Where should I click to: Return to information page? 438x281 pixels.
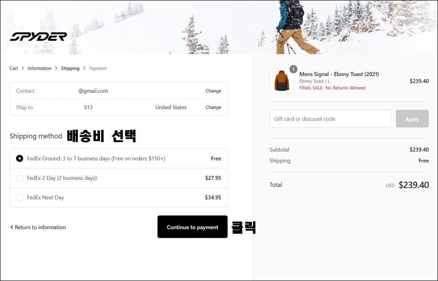[x=38, y=227]
